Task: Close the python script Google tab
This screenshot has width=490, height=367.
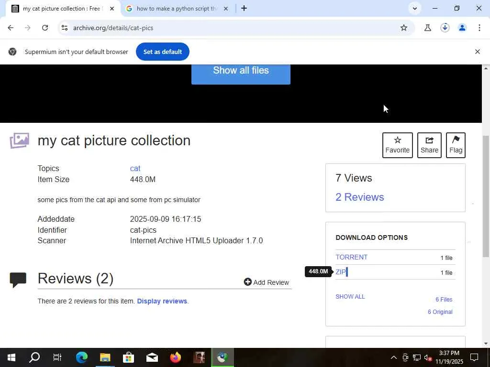Action: tap(226, 9)
